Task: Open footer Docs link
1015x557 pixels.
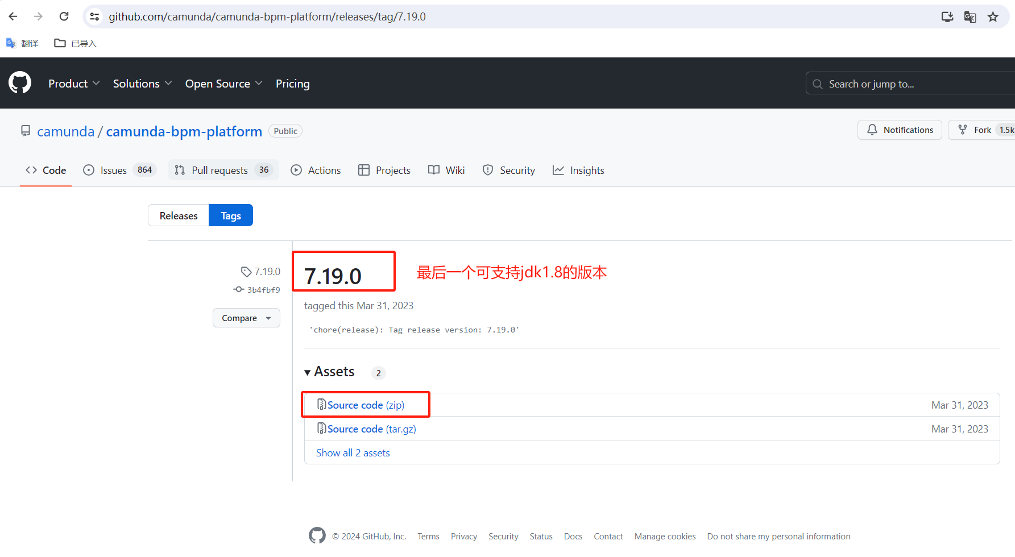Action: pyautogui.click(x=573, y=536)
